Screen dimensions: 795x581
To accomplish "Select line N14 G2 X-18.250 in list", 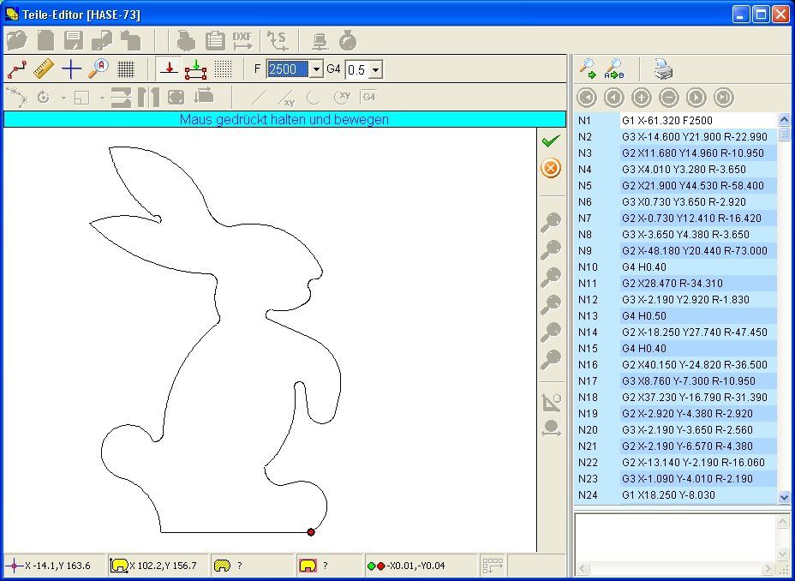I will 694,332.
